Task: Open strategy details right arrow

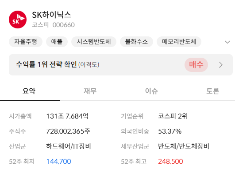Action: coord(221,65)
